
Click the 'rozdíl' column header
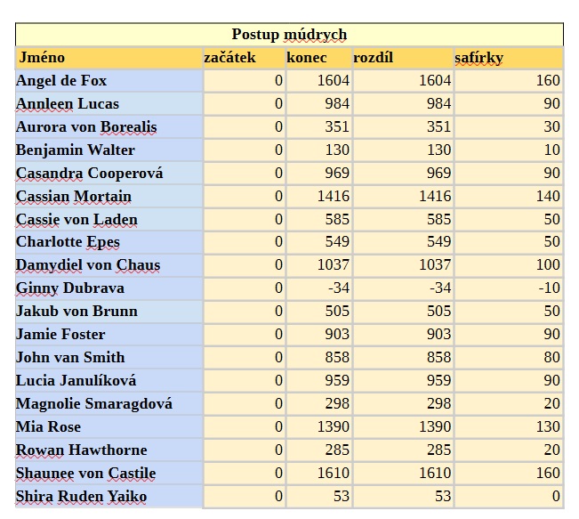374,58
